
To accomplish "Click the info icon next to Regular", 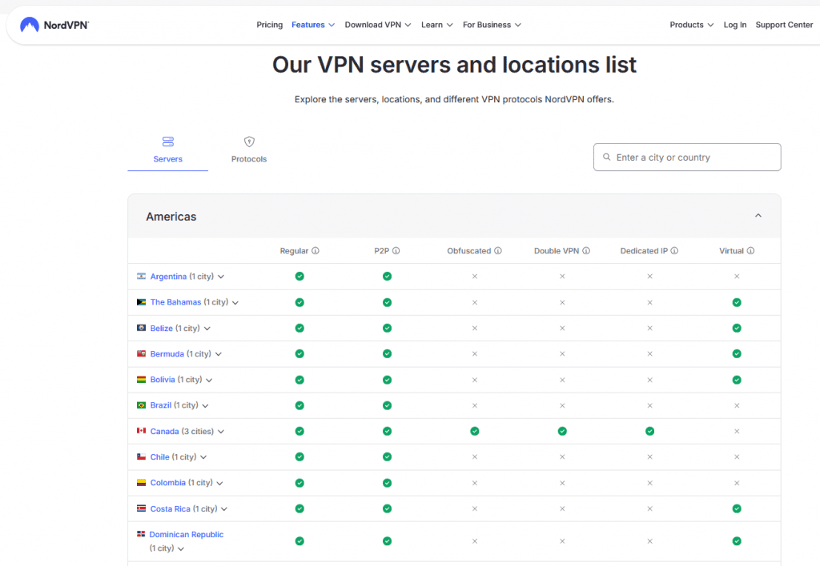I will tap(316, 251).
